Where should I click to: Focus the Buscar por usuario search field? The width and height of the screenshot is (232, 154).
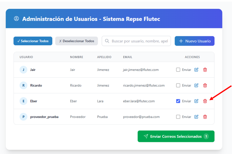point(136,41)
